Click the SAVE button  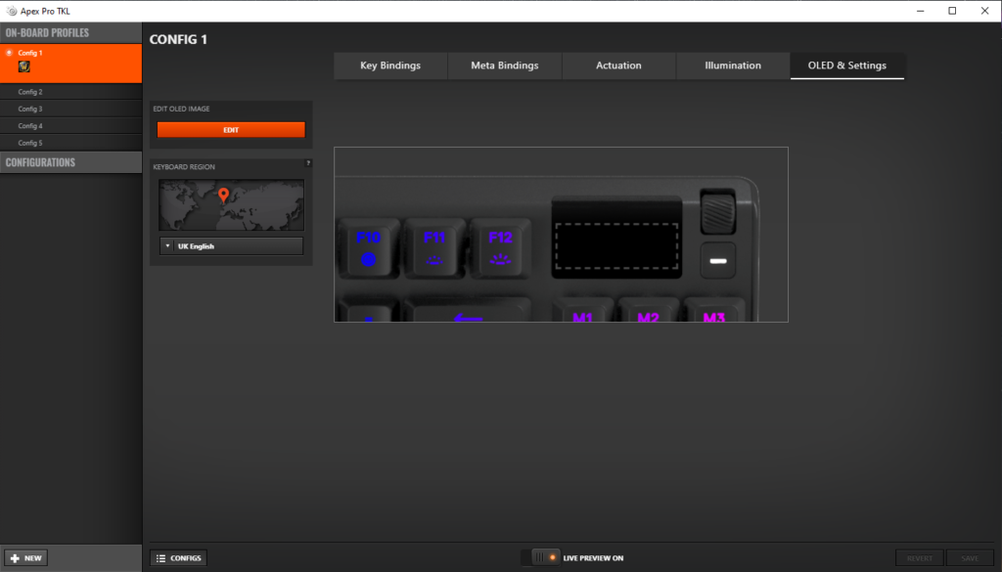click(970, 558)
